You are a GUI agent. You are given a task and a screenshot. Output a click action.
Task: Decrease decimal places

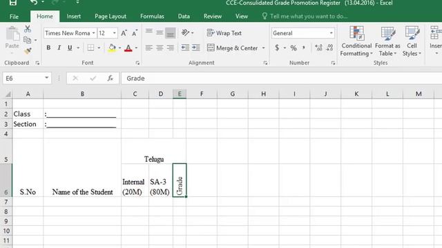(x=329, y=48)
